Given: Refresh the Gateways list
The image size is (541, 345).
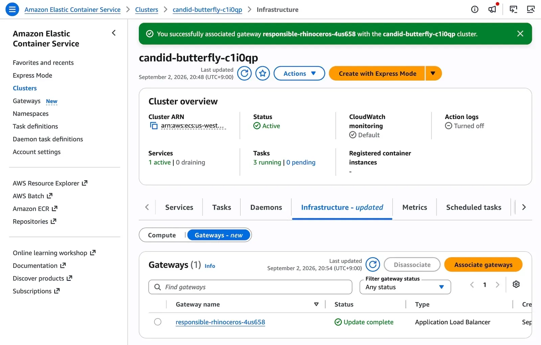Looking at the screenshot, I should pyautogui.click(x=373, y=264).
